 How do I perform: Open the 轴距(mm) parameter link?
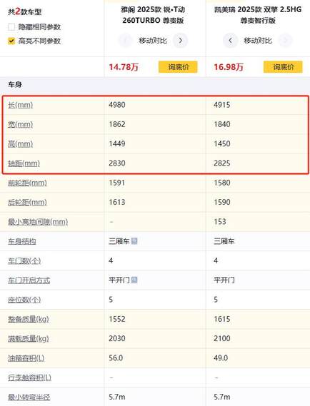pos(24,163)
